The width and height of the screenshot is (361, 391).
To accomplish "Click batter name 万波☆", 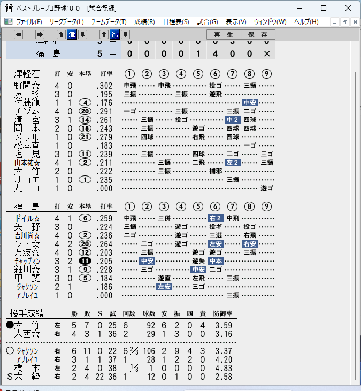I will pyautogui.click(x=27, y=252).
